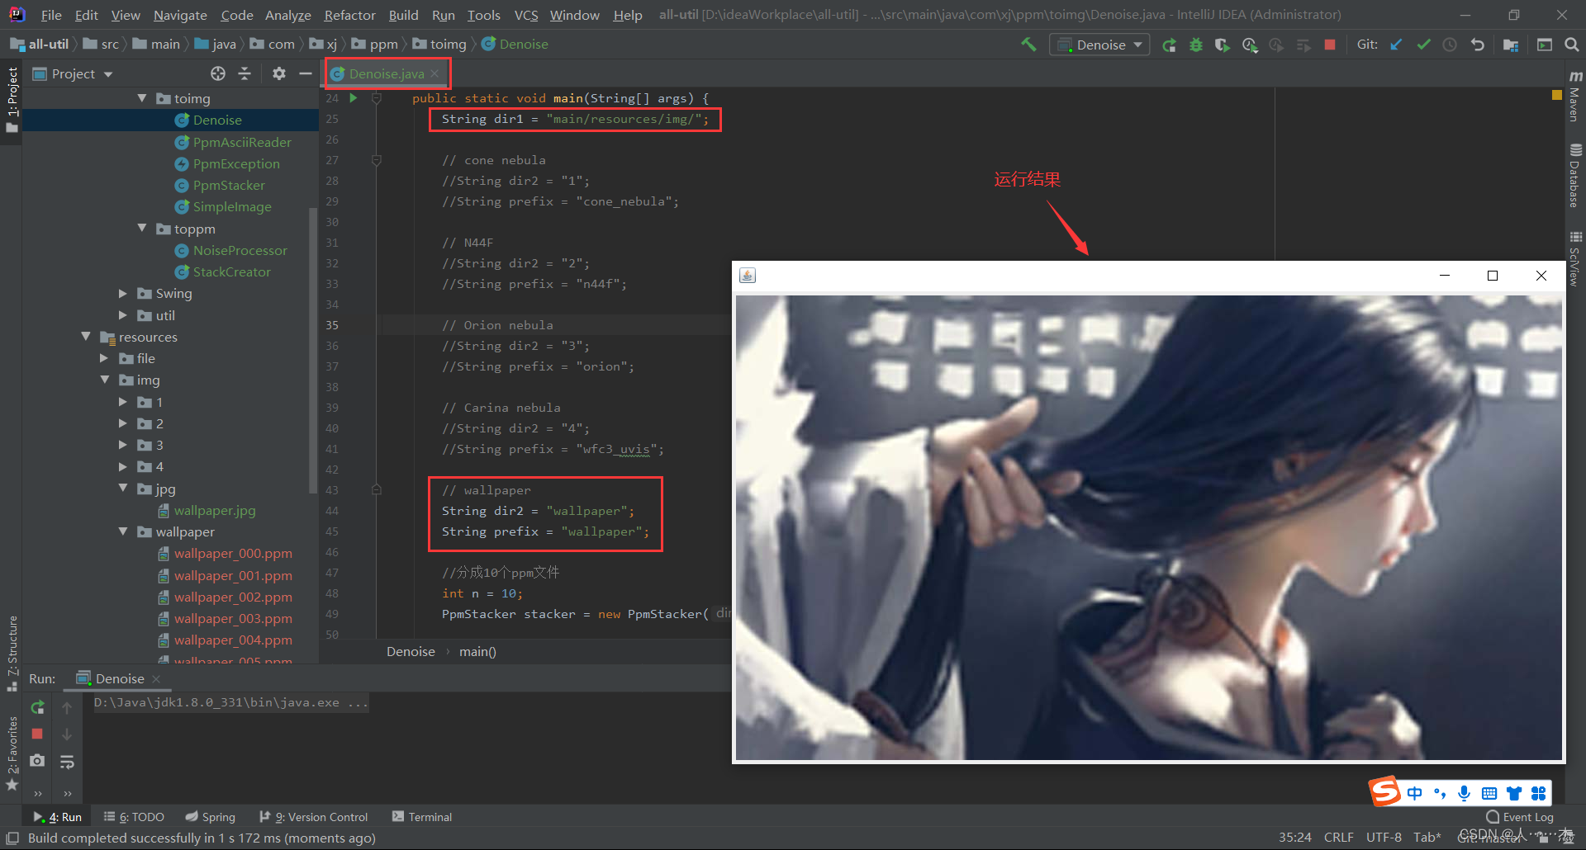This screenshot has height=850, width=1586.
Task: Toggle soft-wrap in Run console
Action: (68, 762)
